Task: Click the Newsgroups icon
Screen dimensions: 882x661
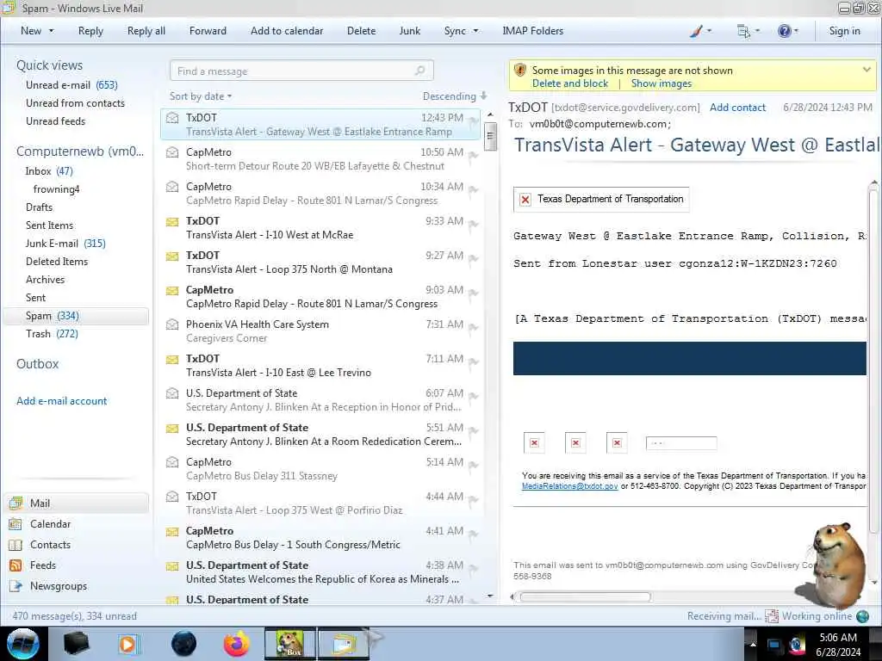Action: (x=16, y=586)
